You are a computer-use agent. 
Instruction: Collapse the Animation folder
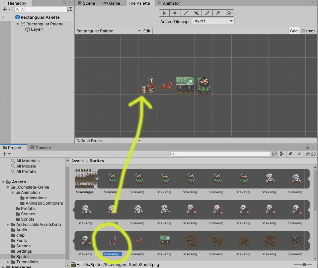click(13, 193)
